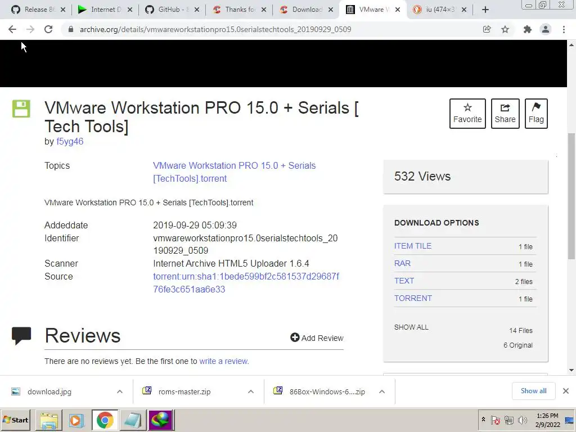Click the green floppy disk software icon
The image size is (576, 432).
[21, 109]
